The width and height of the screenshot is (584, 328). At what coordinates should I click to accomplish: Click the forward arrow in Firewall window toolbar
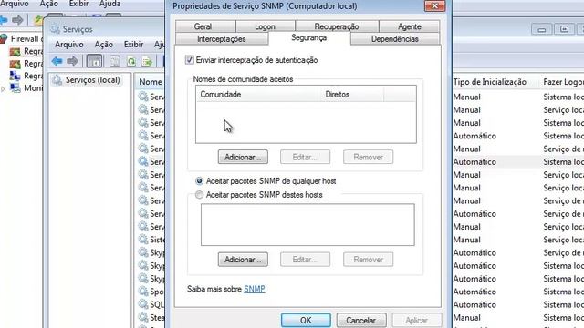point(17,20)
